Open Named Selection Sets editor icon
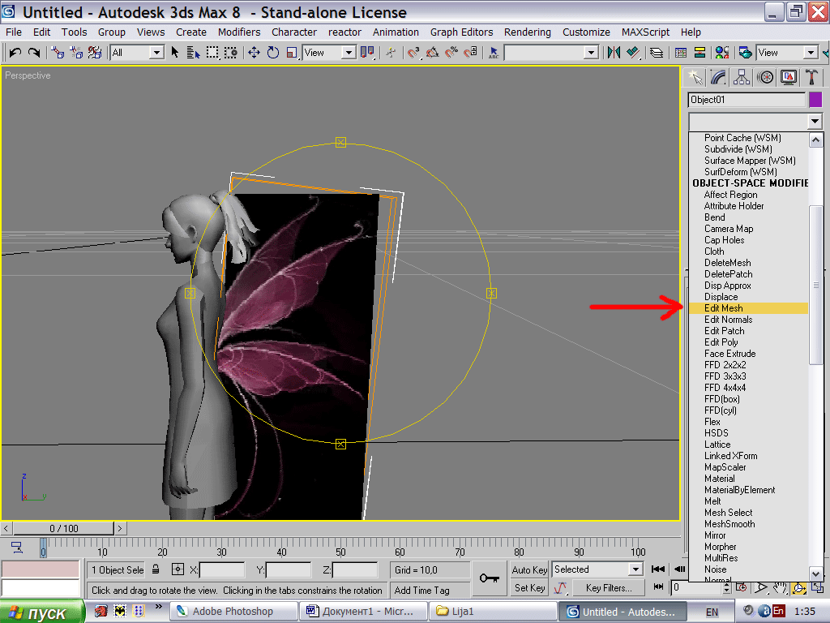The width and height of the screenshot is (830, 623). click(x=494, y=53)
